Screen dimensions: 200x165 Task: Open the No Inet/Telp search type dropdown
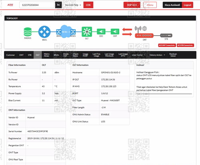73,5
